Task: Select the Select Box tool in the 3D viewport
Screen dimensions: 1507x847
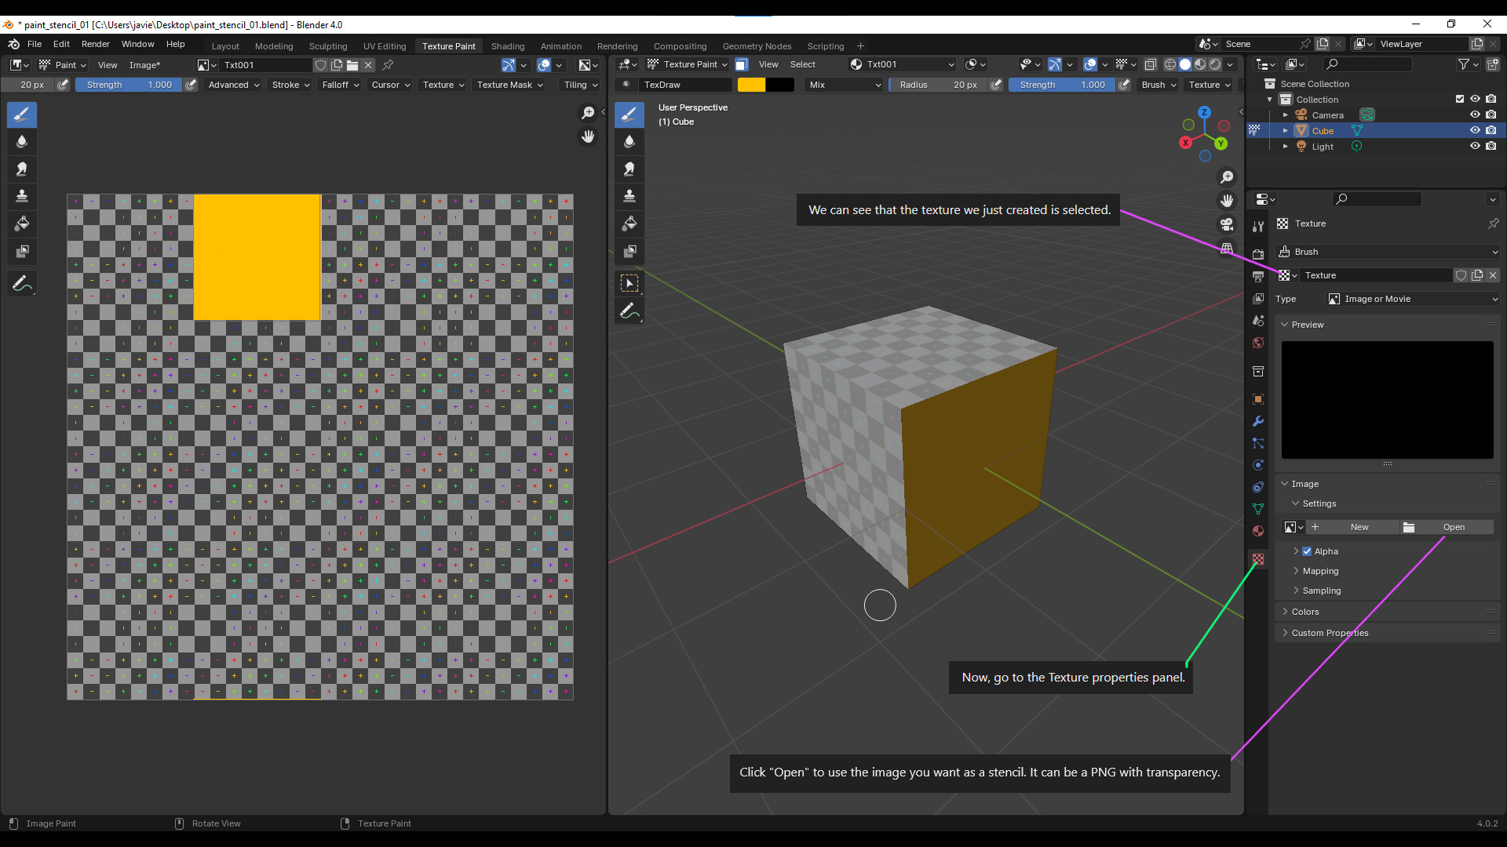Action: (629, 283)
